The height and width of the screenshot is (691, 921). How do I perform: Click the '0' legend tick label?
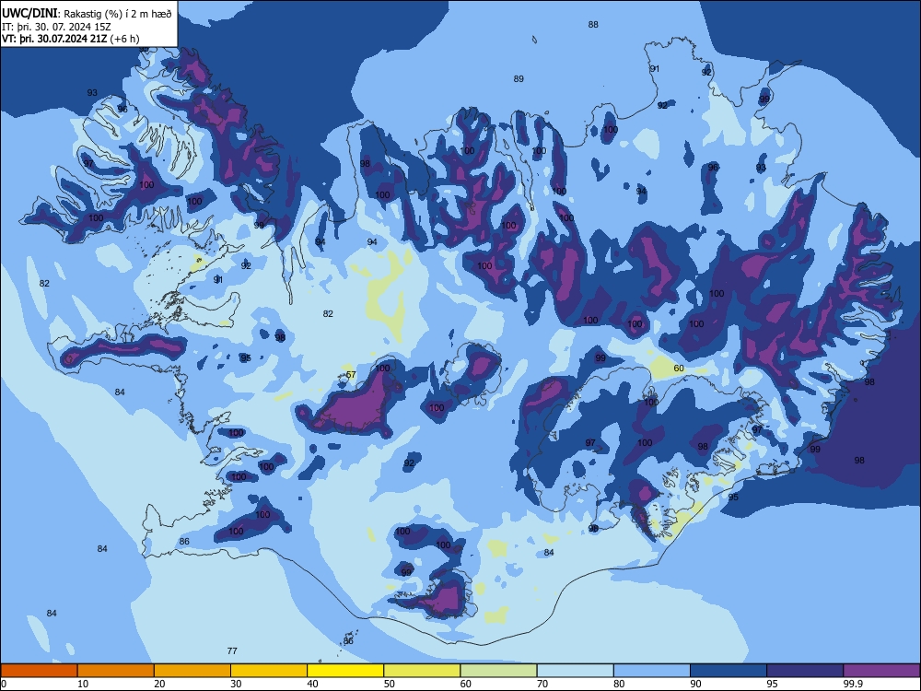point(4,684)
